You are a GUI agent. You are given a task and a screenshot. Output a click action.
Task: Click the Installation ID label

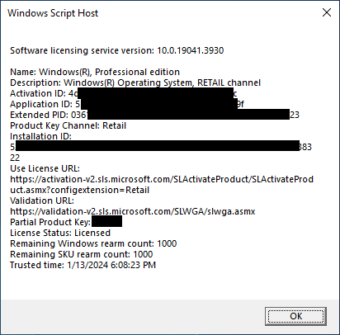coord(40,136)
